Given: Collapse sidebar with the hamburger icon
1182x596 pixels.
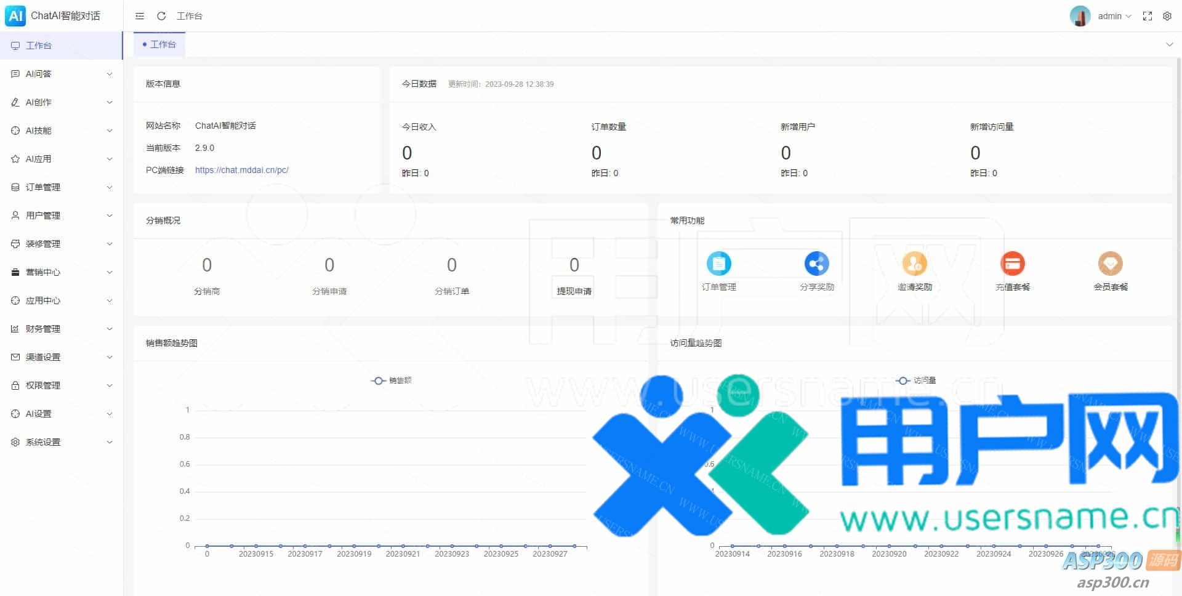Looking at the screenshot, I should (140, 16).
